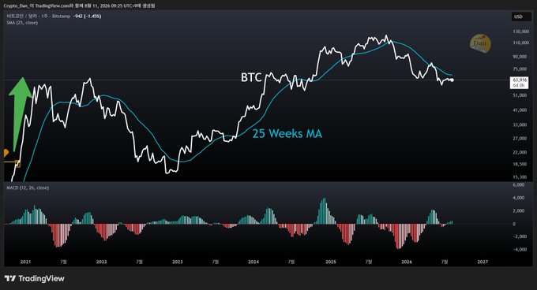Click the 33,000 price axis label
This screenshot has width=537, height=290.
(x=520, y=125)
